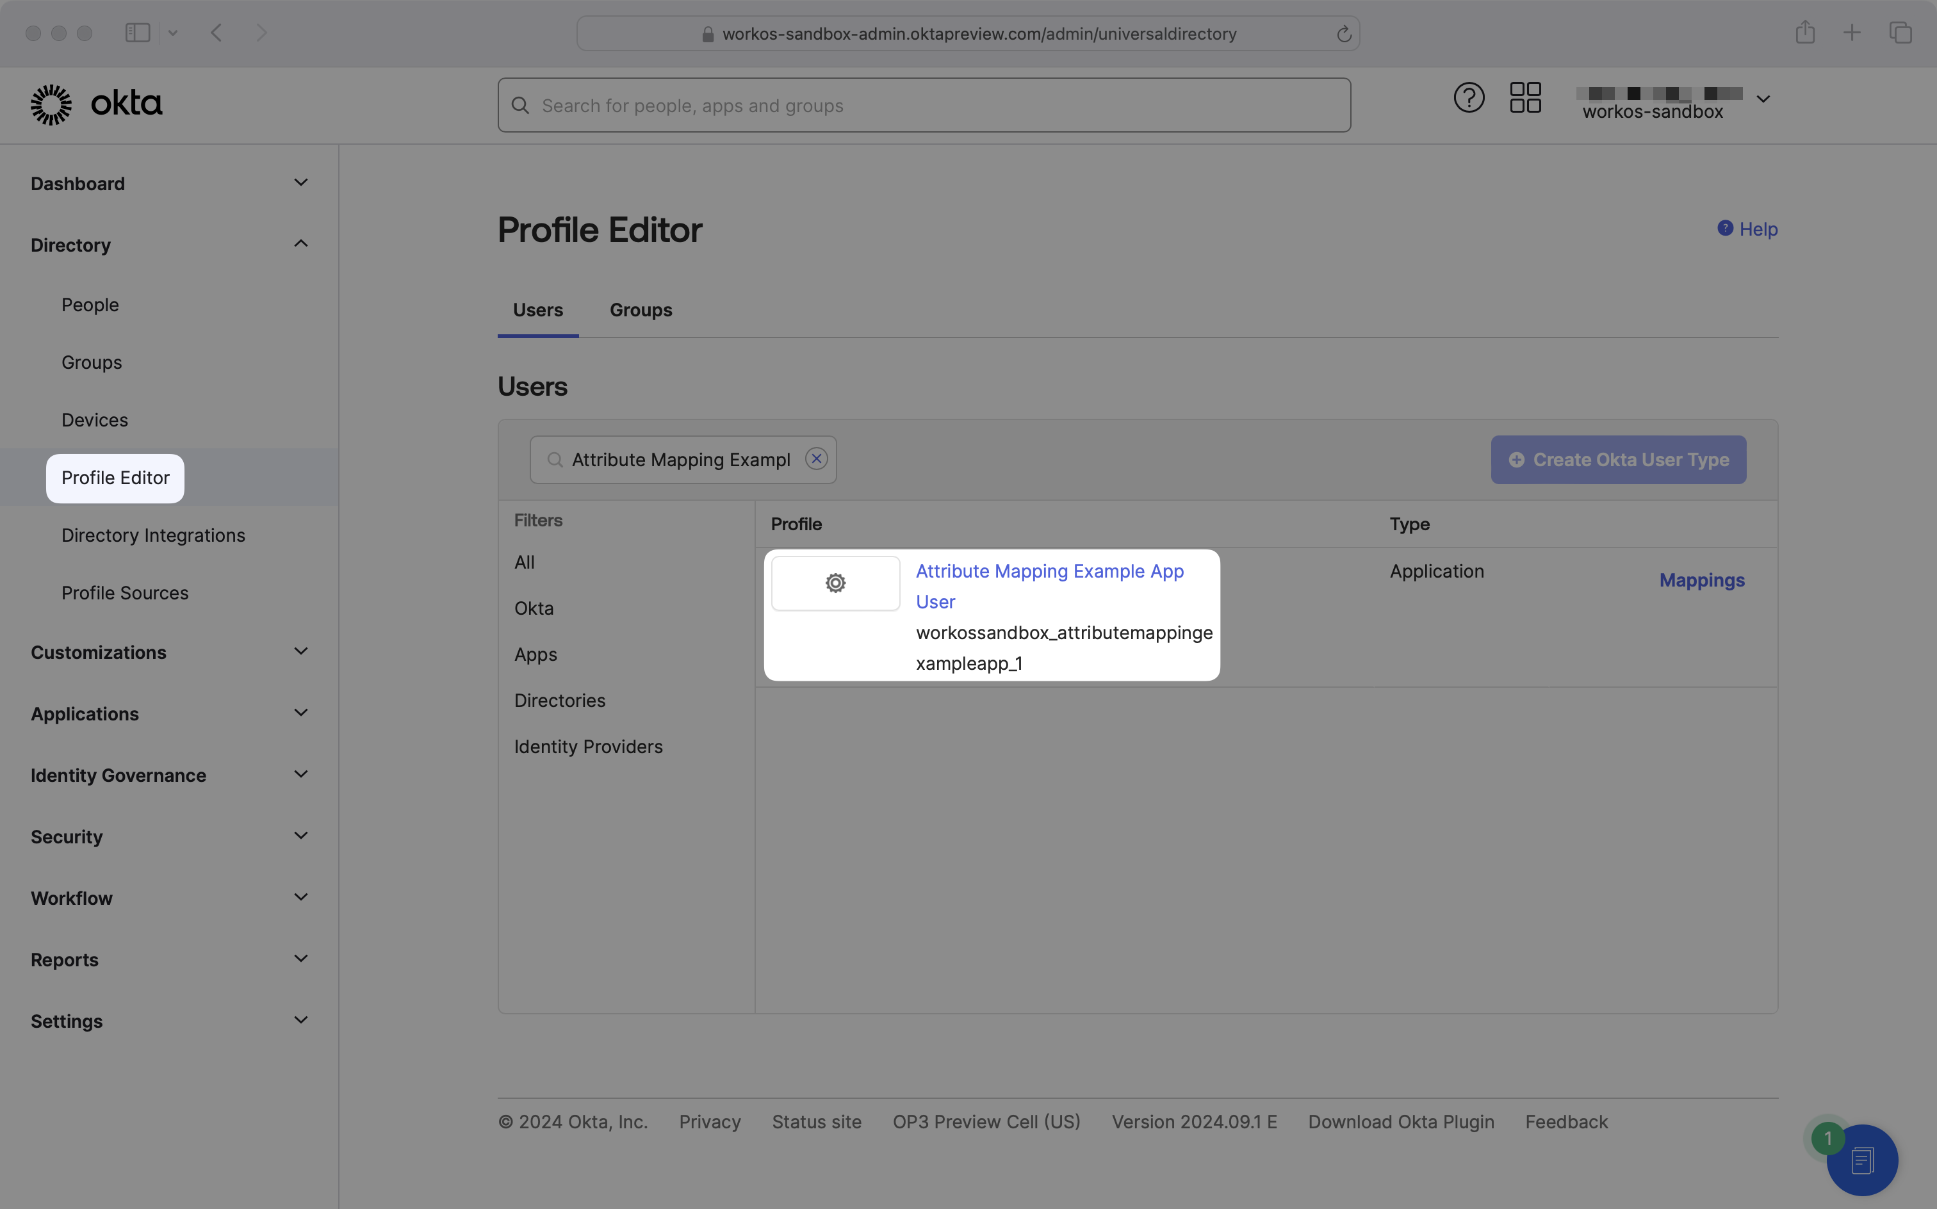
Task: Click the Create Okta User Type plus icon
Action: pos(1516,458)
